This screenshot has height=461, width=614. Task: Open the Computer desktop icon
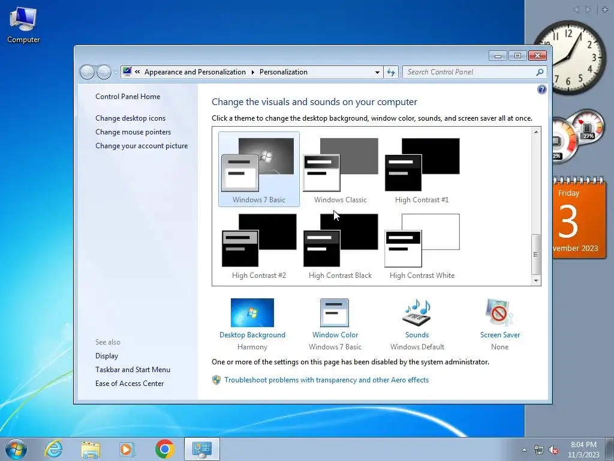[x=23, y=24]
